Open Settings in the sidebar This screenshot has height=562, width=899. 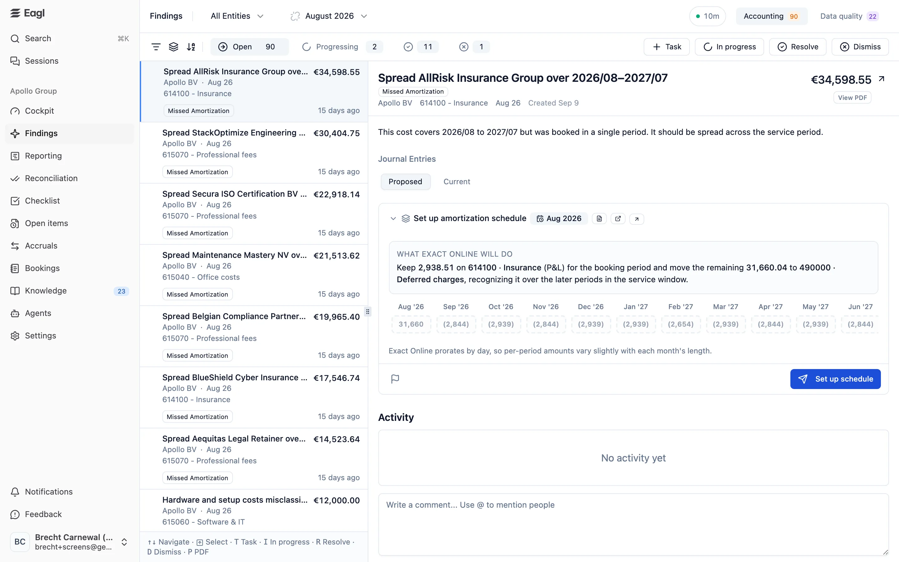point(70,336)
